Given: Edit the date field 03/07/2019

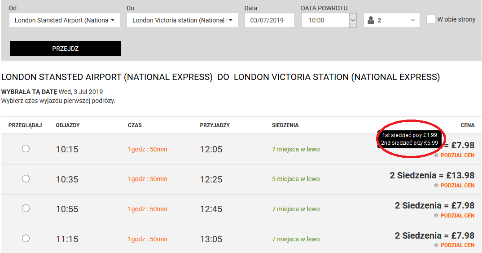Looking at the screenshot, I should pos(270,20).
